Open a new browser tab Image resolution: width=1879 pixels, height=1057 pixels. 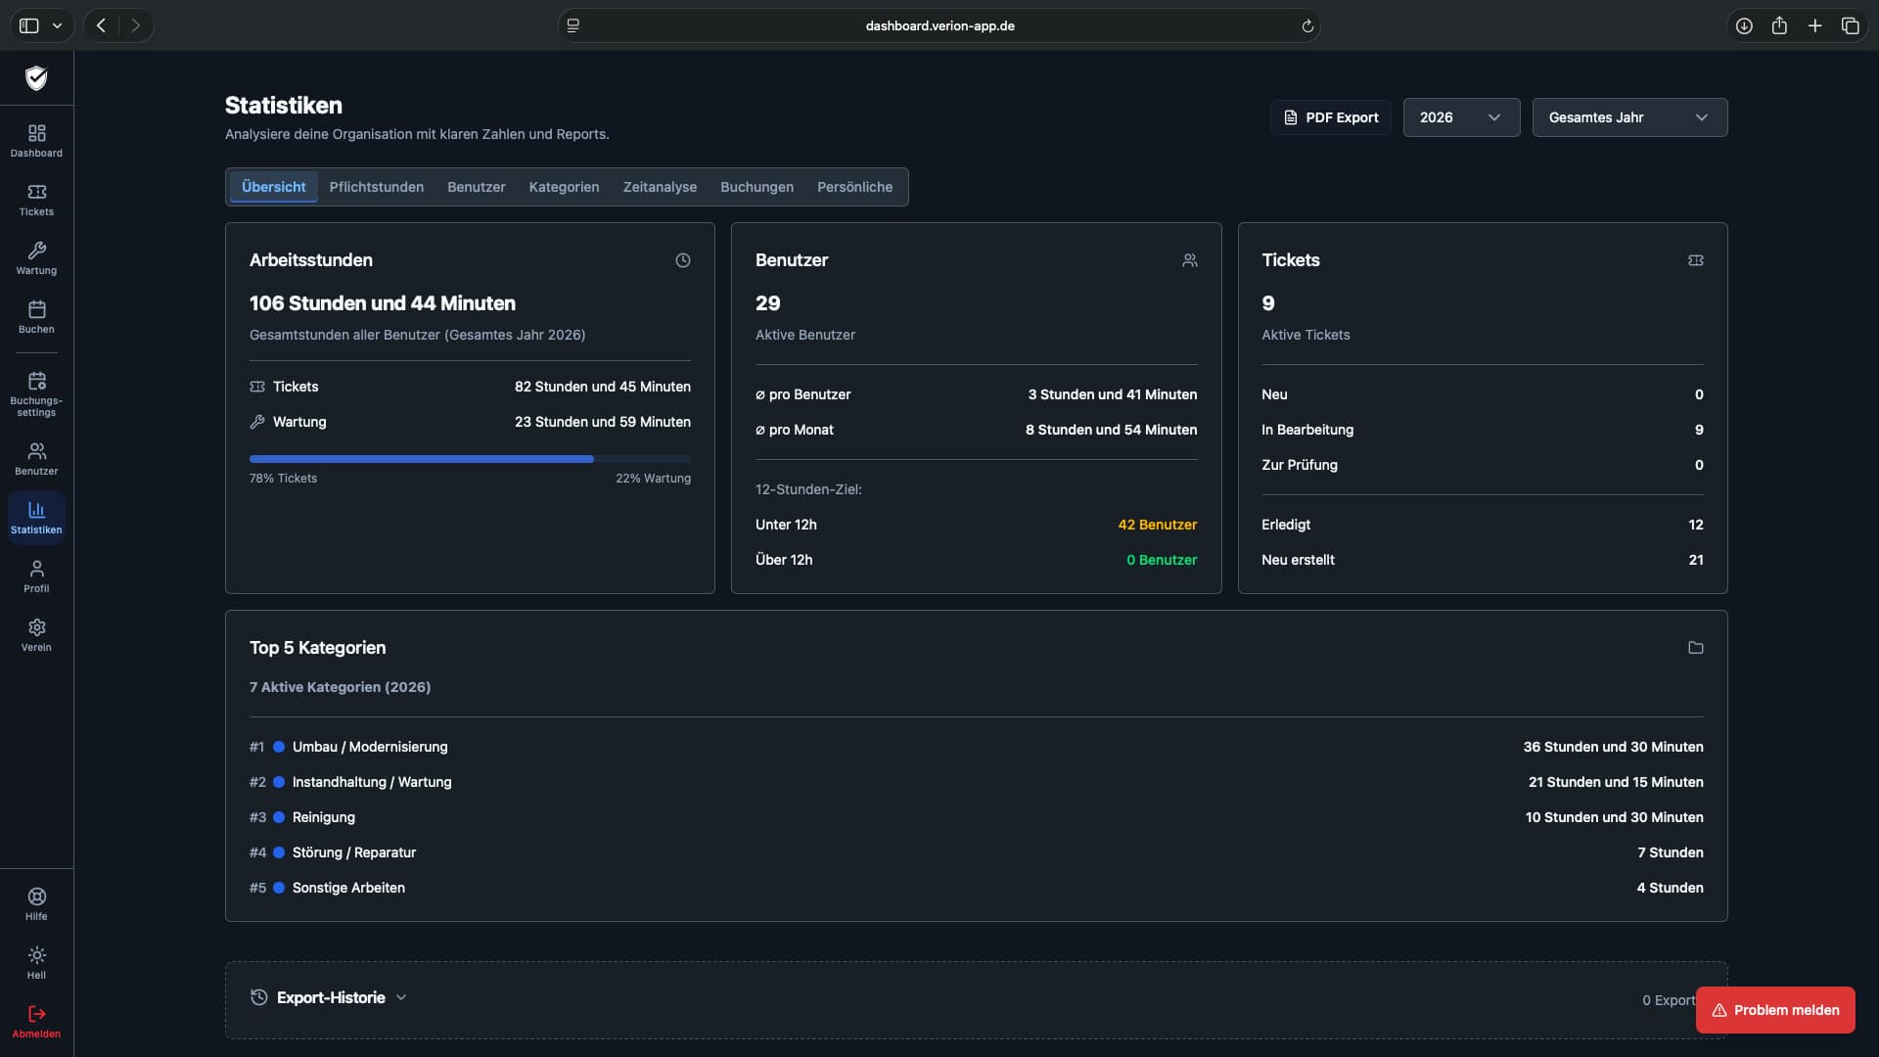(1814, 25)
